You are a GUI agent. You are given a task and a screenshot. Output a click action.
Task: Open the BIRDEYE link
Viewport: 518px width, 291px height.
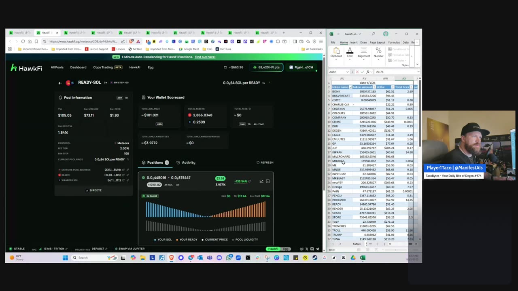point(94,190)
